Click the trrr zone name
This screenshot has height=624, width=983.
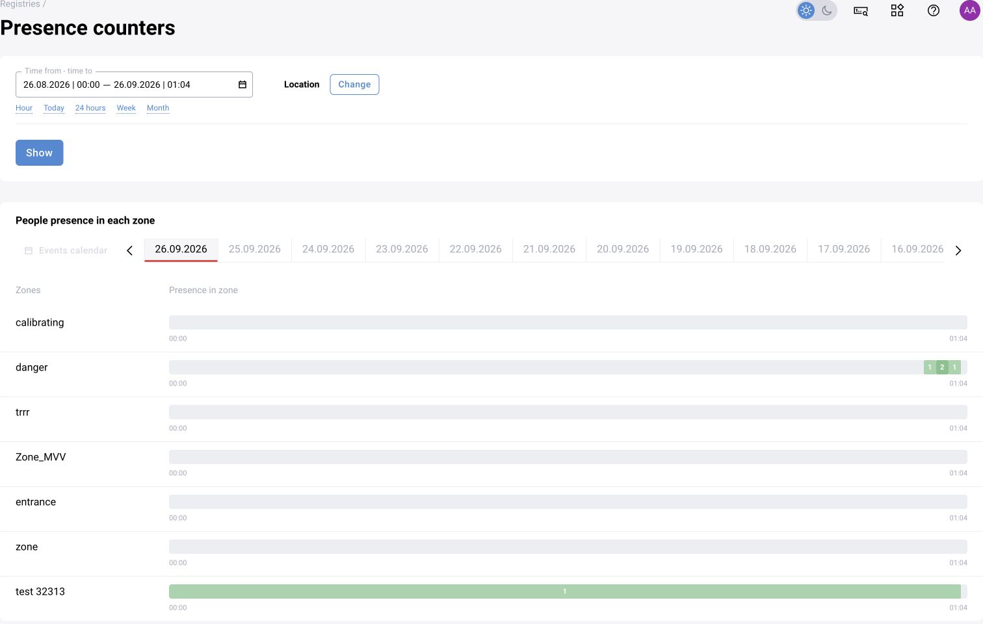coord(23,412)
